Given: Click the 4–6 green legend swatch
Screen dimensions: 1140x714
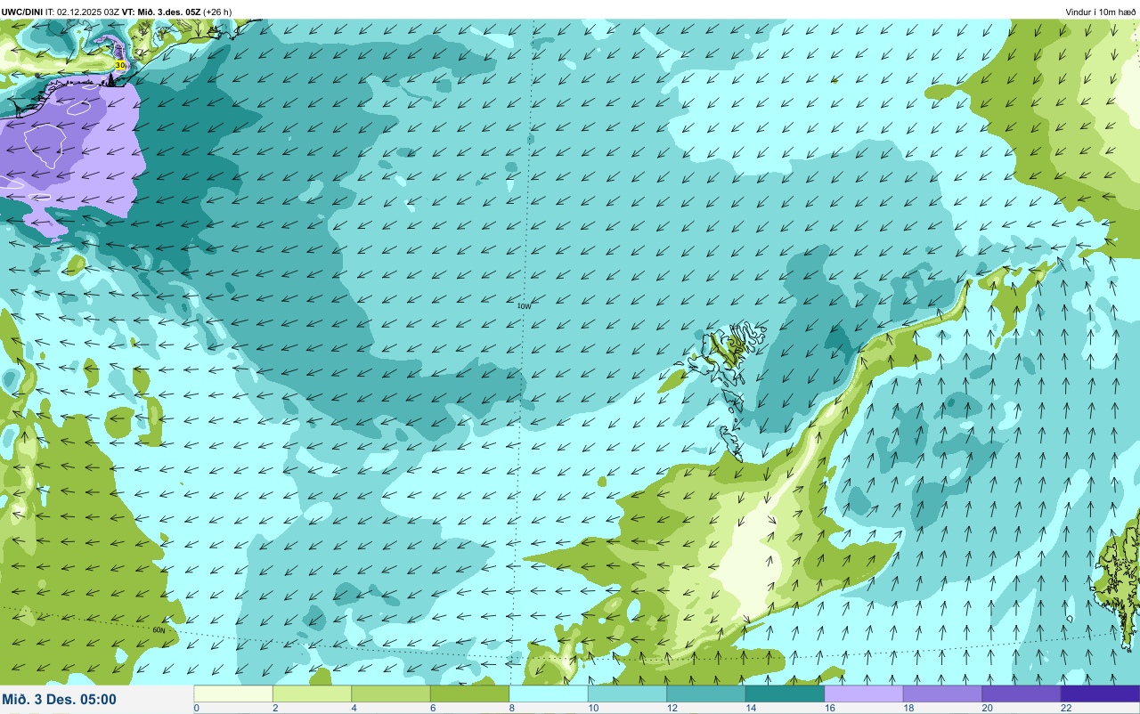Looking at the screenshot, I should click(x=391, y=694).
